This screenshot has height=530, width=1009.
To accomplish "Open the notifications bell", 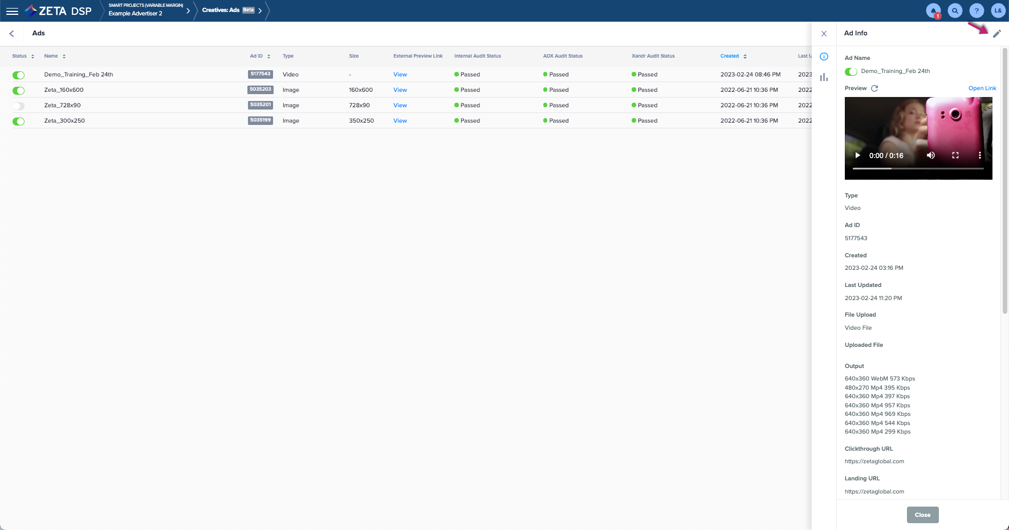I will [x=933, y=11].
